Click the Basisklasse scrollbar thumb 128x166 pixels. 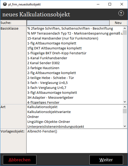click(125, 33)
